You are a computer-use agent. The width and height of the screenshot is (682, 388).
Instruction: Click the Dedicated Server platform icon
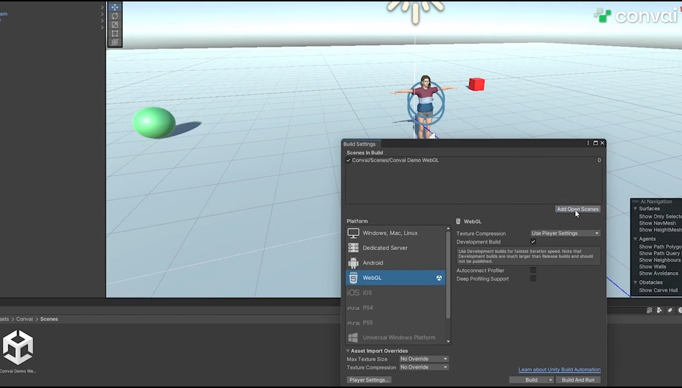tap(353, 248)
